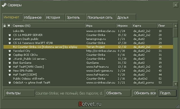Click the Обновить все button
180x109 pixels.
point(144,93)
